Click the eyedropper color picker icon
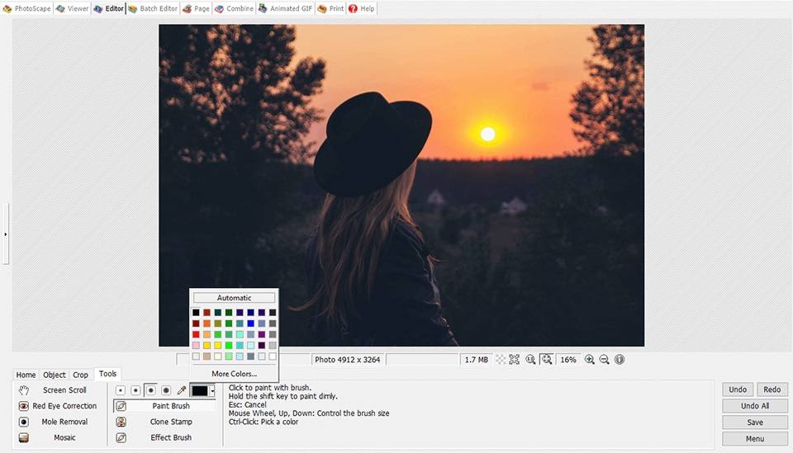Screen dimensions: 793x453 (182, 390)
